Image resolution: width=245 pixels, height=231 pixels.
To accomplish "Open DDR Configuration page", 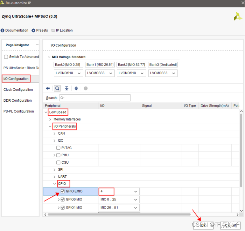I will click(x=17, y=101).
